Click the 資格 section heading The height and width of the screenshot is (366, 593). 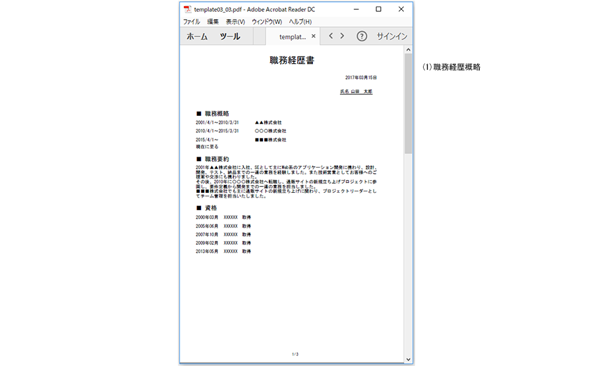click(x=206, y=208)
